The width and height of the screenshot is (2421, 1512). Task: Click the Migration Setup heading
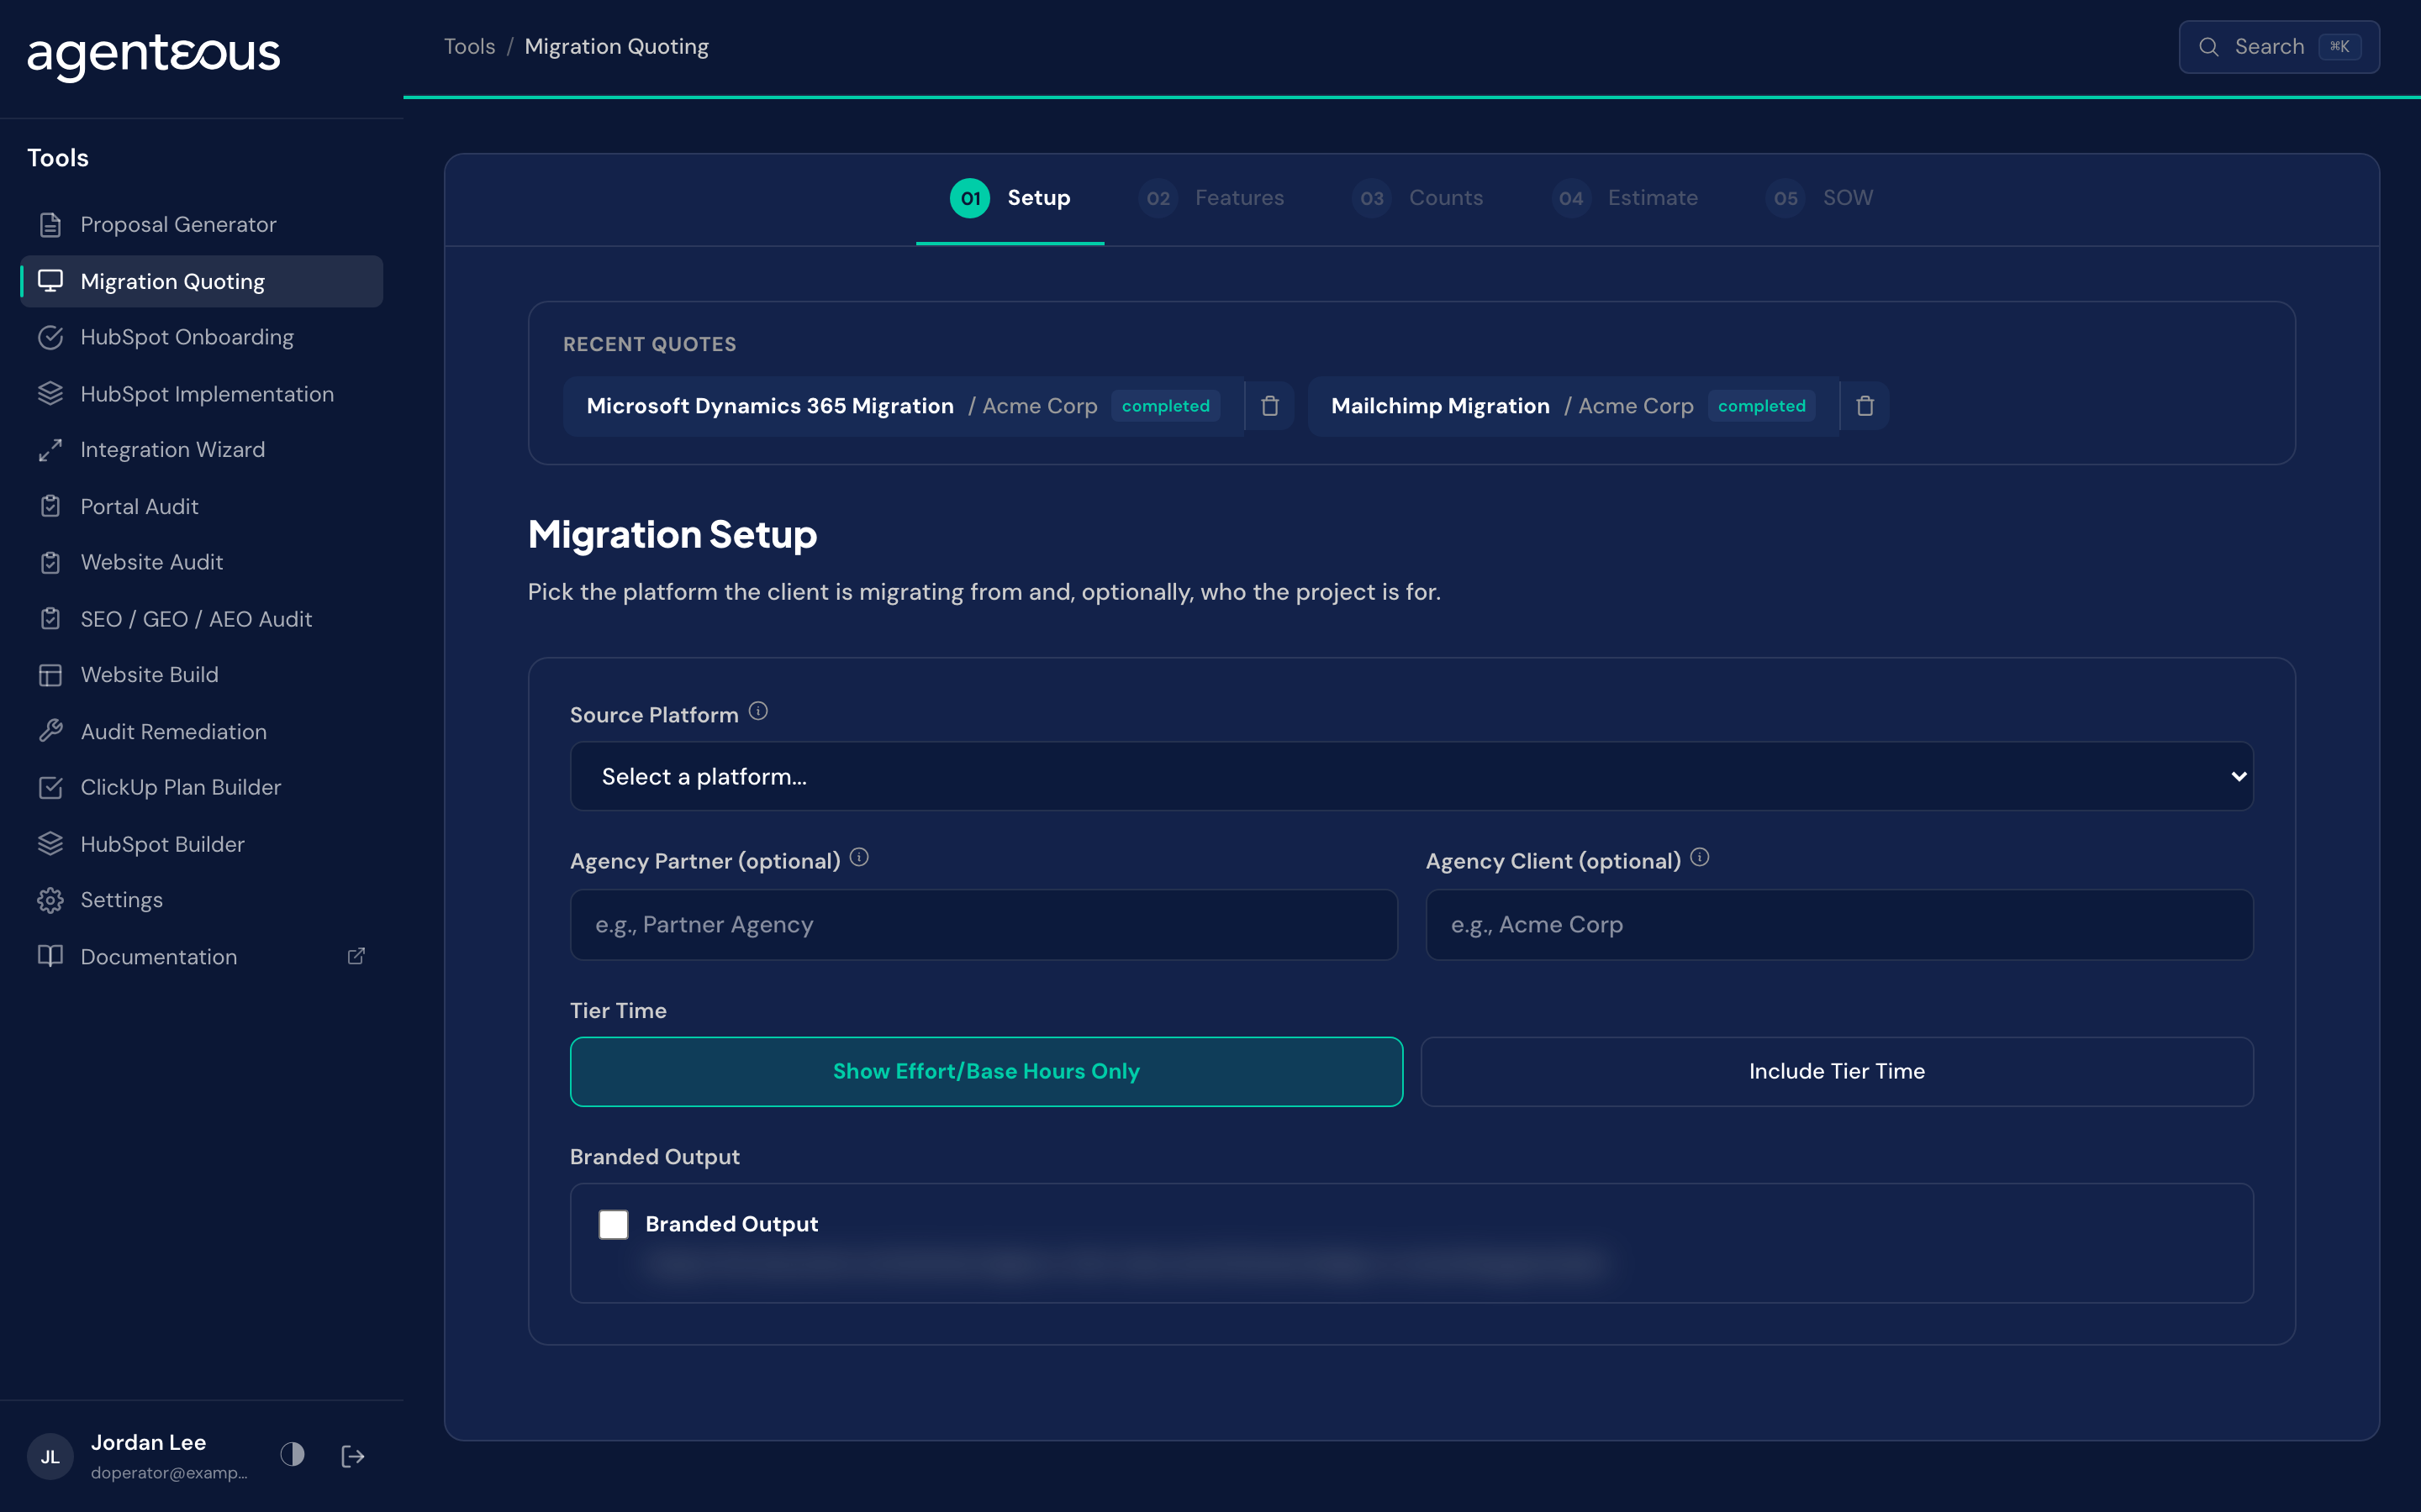(672, 534)
